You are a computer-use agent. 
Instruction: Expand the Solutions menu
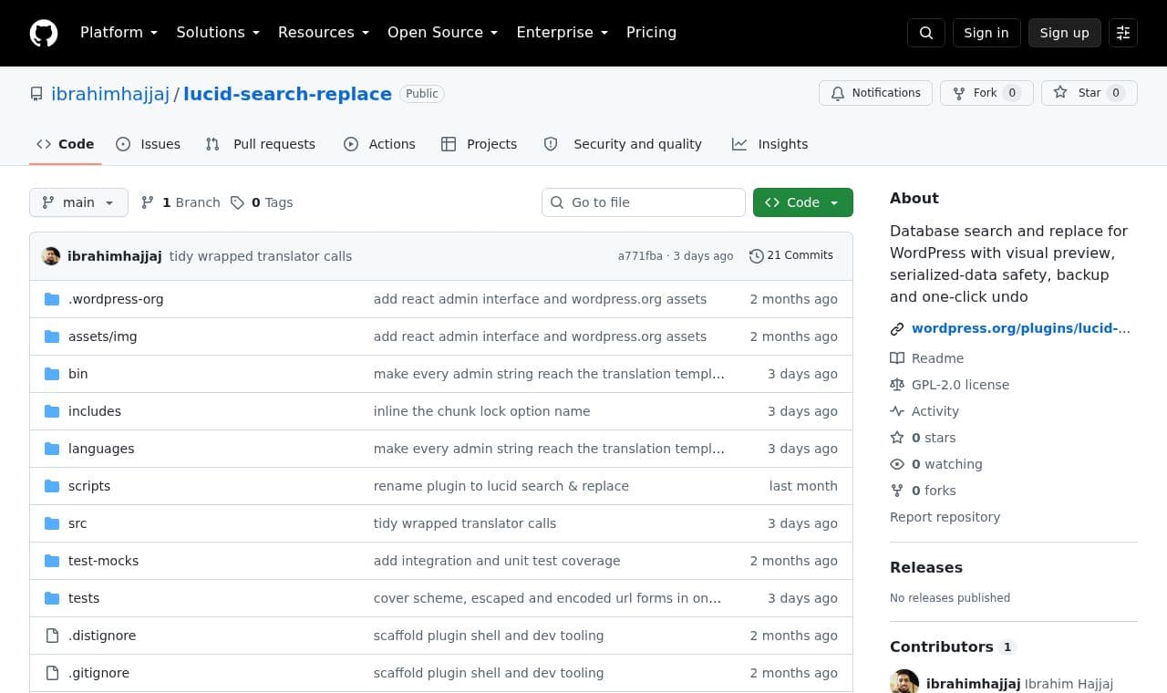[218, 33]
